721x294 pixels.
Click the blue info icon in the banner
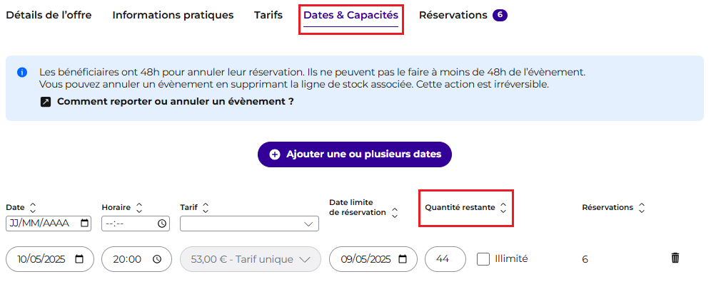[22, 73]
